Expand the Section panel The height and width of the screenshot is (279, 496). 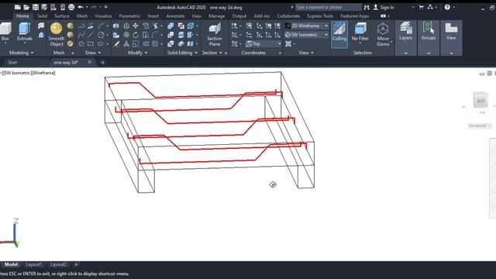[x=212, y=53]
